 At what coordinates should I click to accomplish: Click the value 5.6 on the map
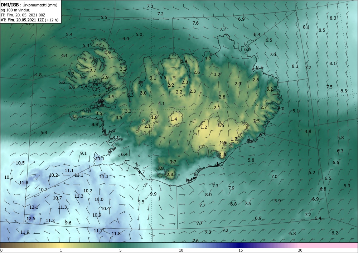[62, 82]
